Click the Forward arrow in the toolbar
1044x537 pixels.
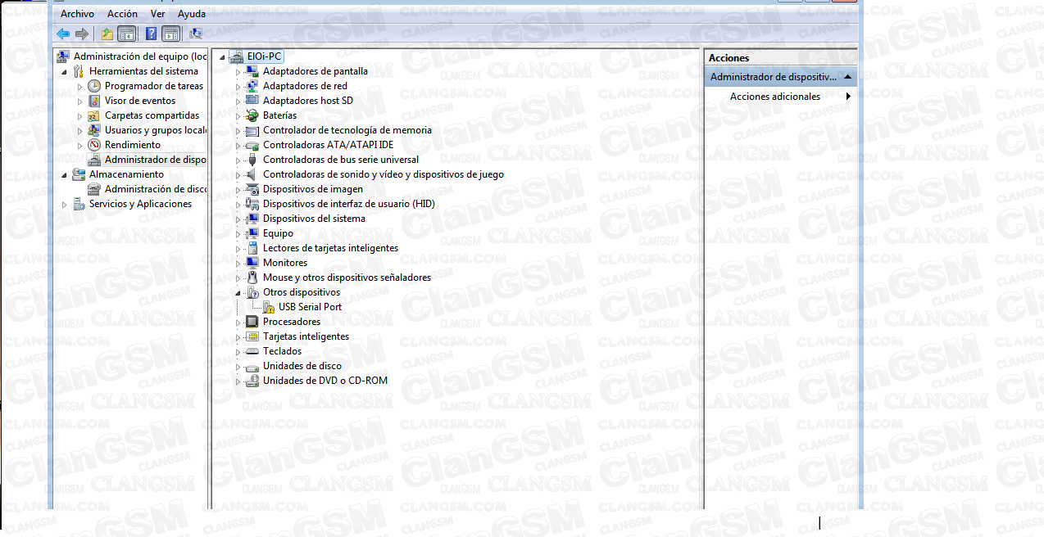pyautogui.click(x=81, y=34)
